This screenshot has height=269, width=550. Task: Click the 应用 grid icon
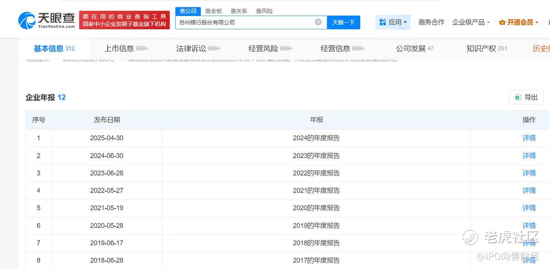tap(383, 22)
